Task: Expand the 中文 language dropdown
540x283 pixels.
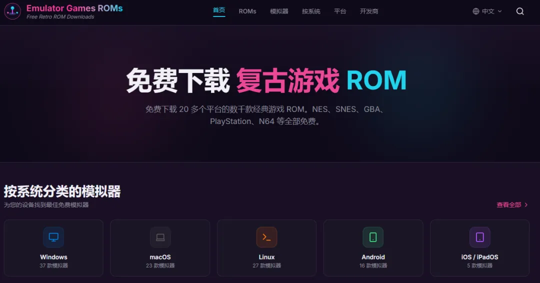Action: [487, 11]
